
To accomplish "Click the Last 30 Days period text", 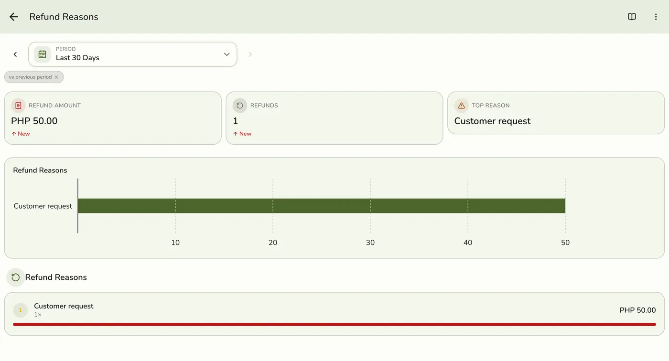I will [77, 58].
